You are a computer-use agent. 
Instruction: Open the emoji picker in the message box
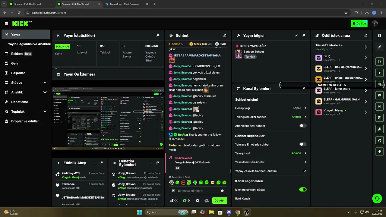pos(222,191)
